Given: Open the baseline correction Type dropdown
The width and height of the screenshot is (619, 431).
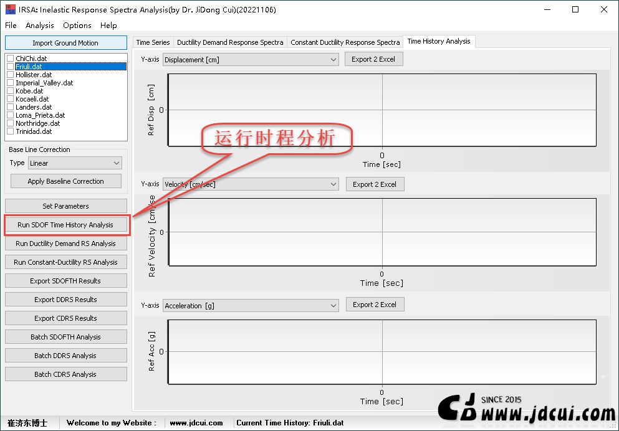Looking at the screenshot, I should point(75,163).
